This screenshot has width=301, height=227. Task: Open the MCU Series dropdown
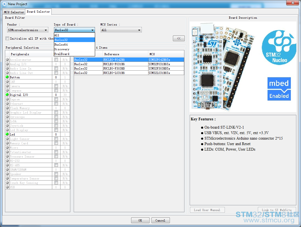tap(121, 30)
